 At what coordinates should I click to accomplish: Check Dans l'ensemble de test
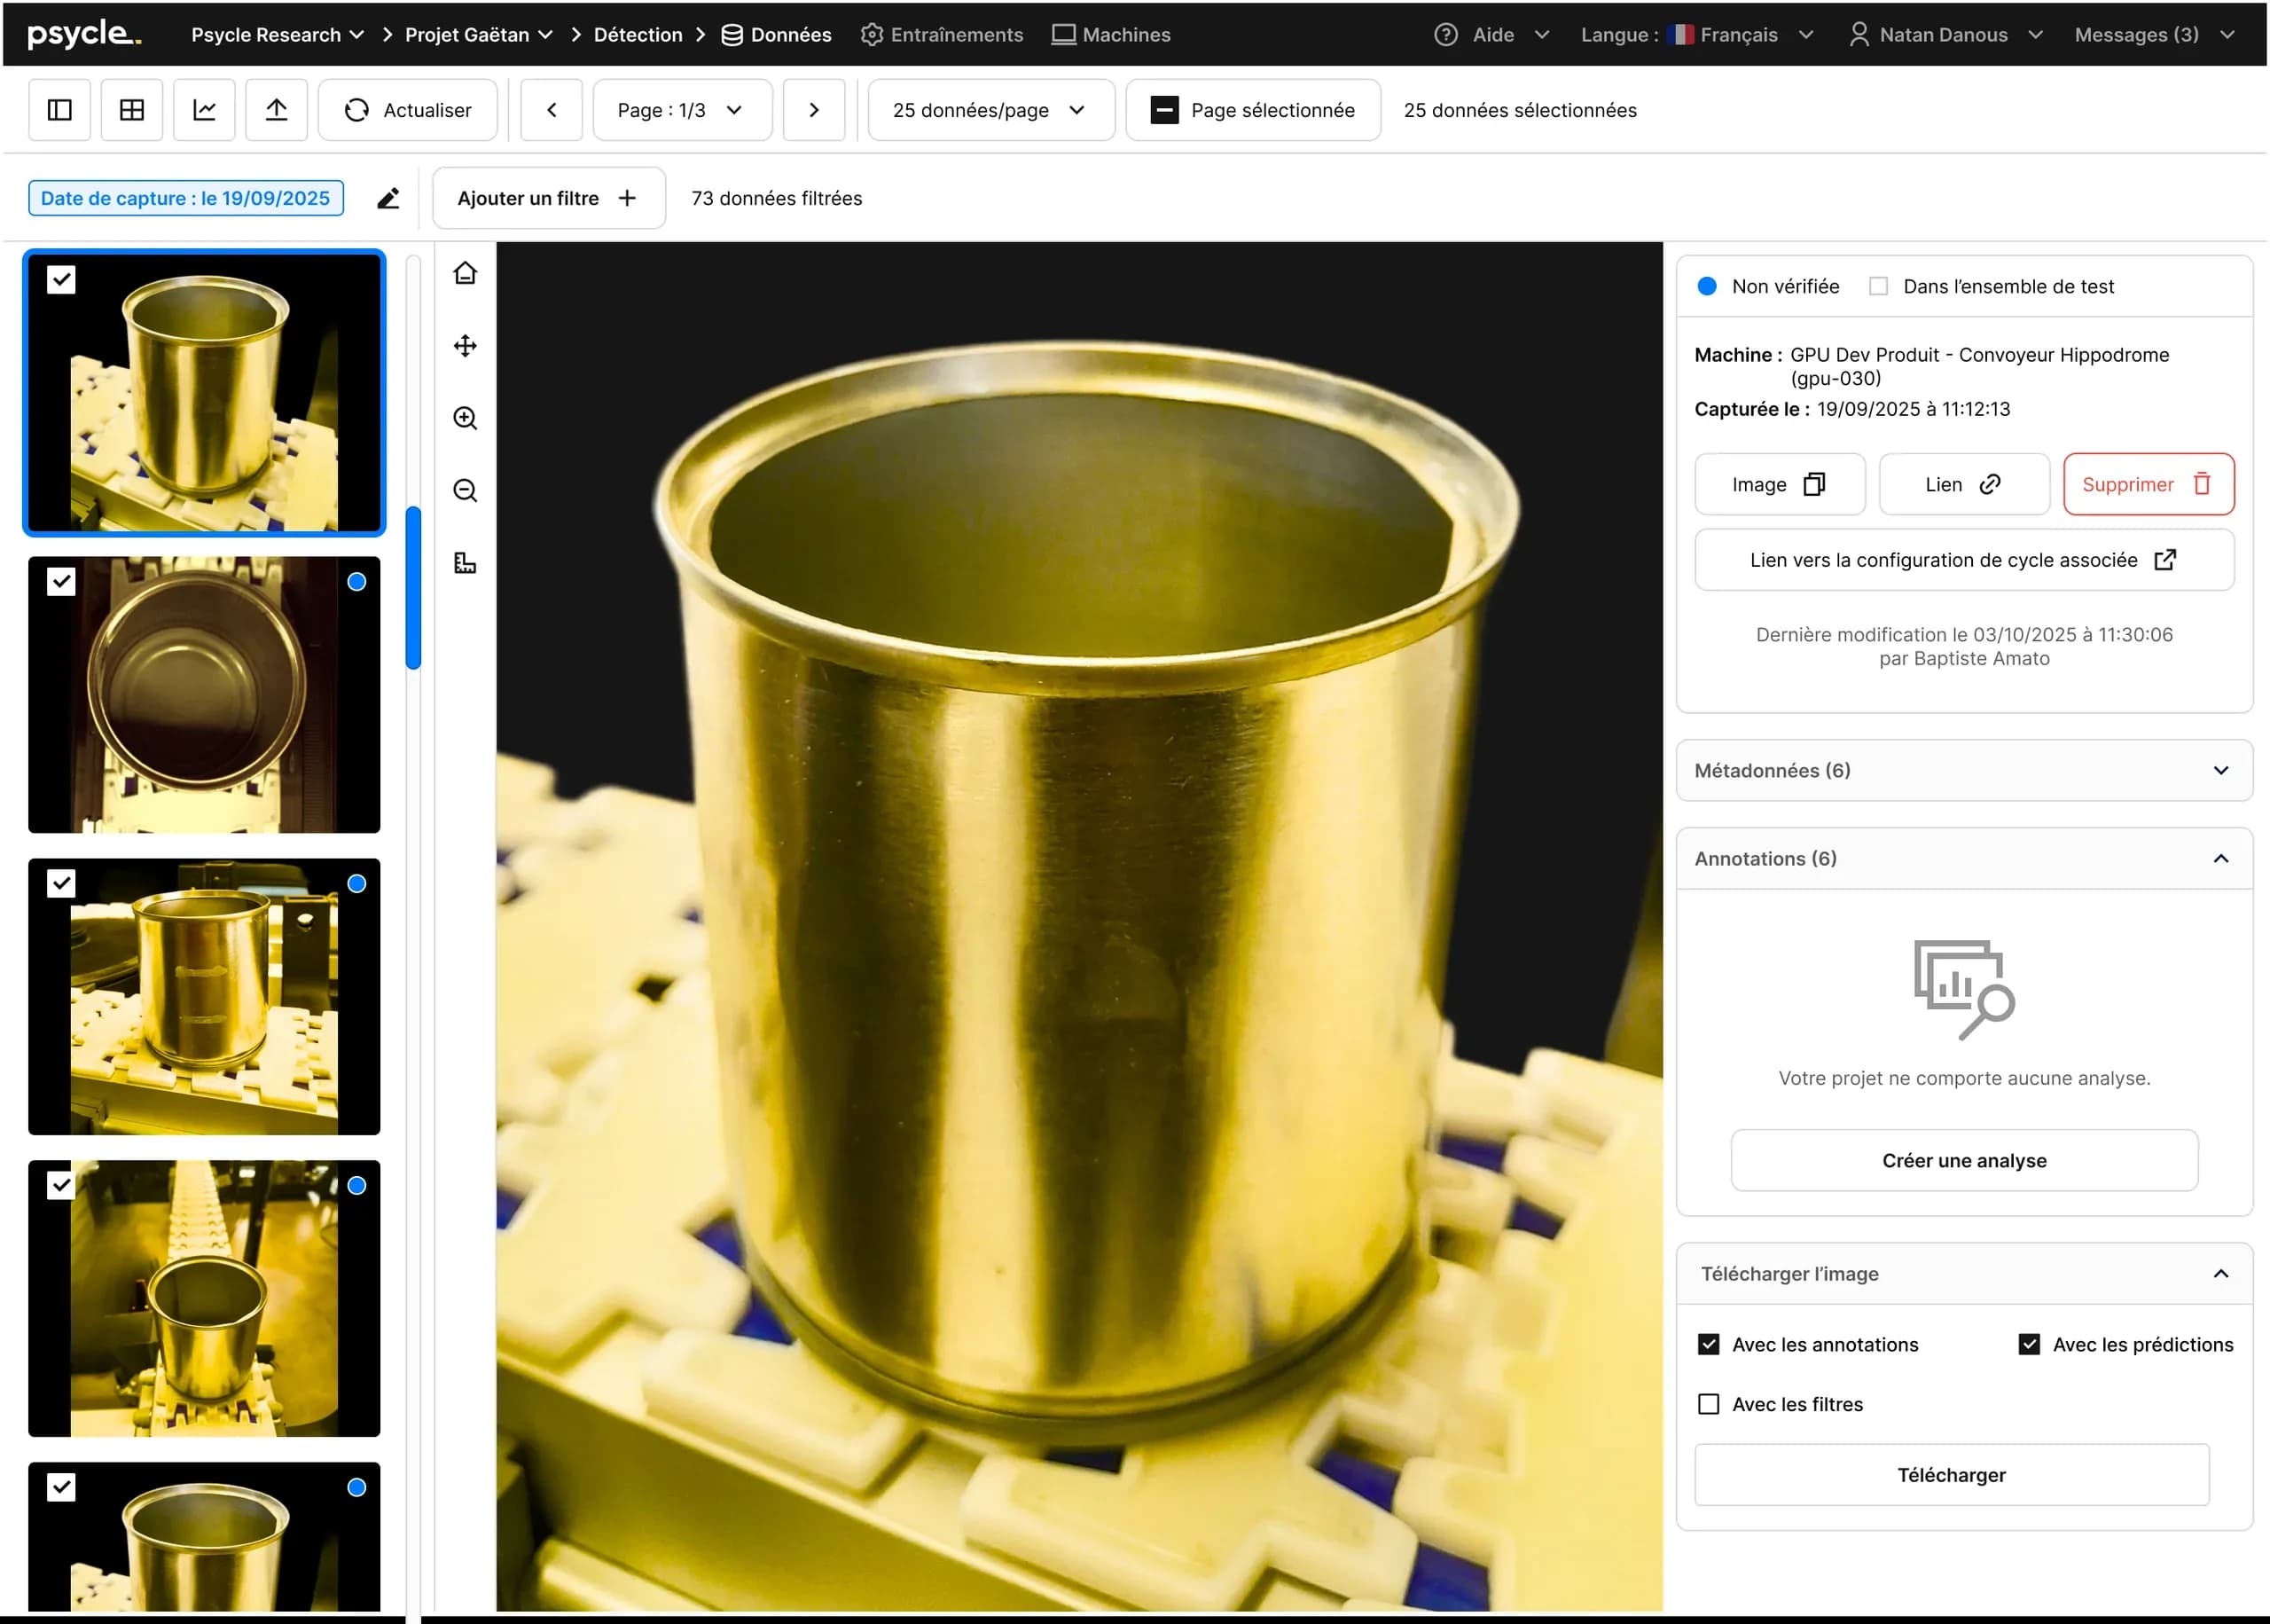coord(1878,286)
